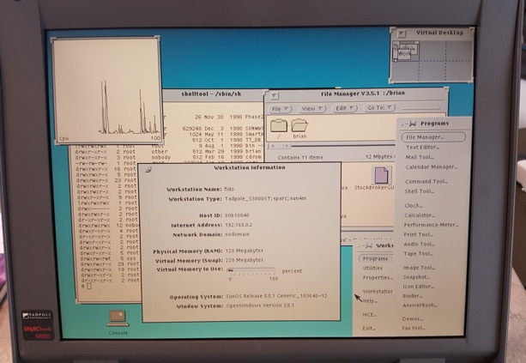Choose Mail Tool... from the Programs menu
Image resolution: width=526 pixels, height=363 pixels.
tap(420, 157)
